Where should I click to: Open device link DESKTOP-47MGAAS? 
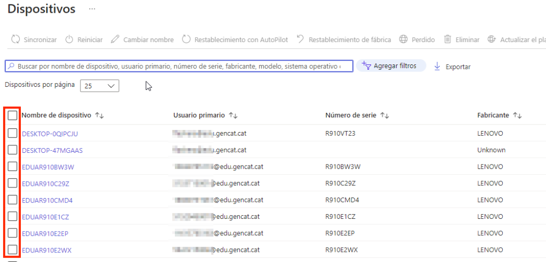[52, 150]
